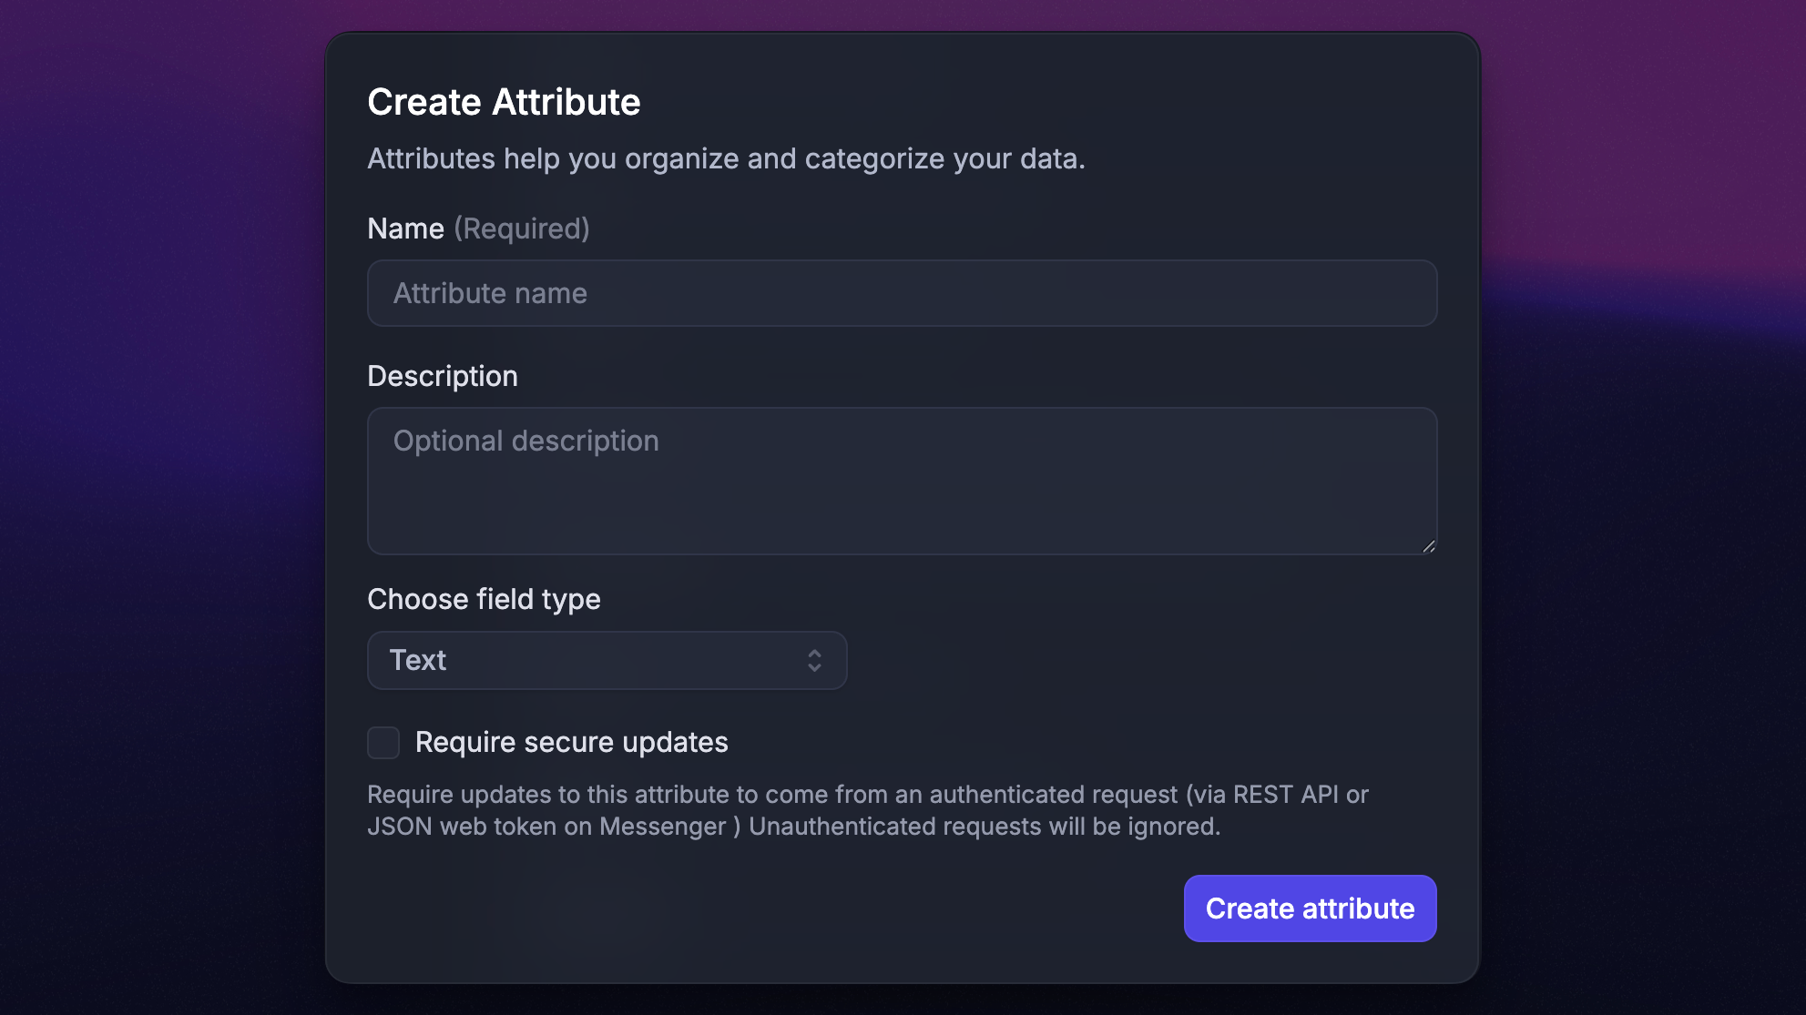
Task: Click the Description field label
Action: pos(442,376)
